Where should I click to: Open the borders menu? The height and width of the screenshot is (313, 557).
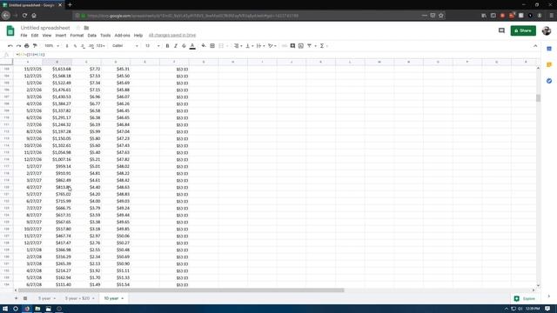[212, 46]
